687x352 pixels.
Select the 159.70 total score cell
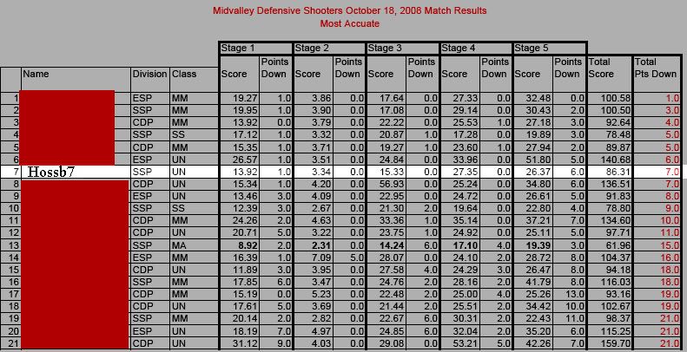tap(610, 343)
